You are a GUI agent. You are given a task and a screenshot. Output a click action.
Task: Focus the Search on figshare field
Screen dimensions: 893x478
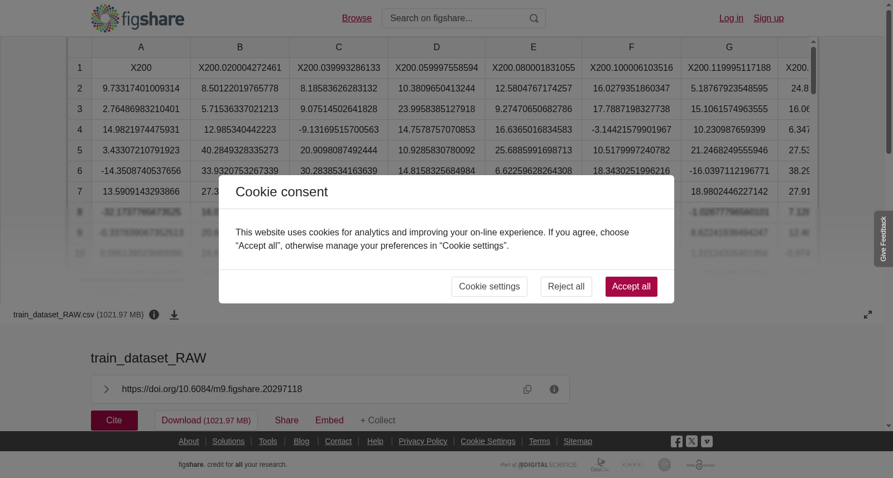point(464,18)
